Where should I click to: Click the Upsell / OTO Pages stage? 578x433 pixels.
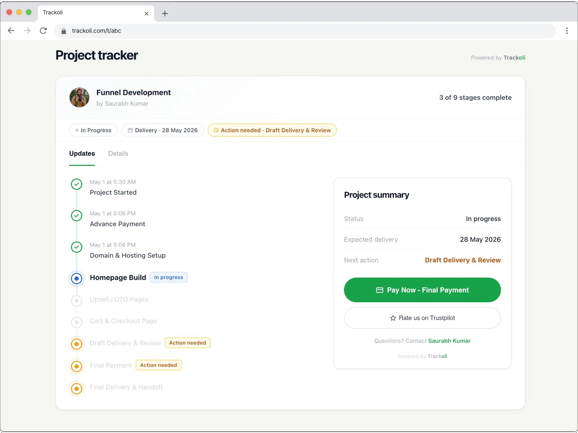click(119, 299)
